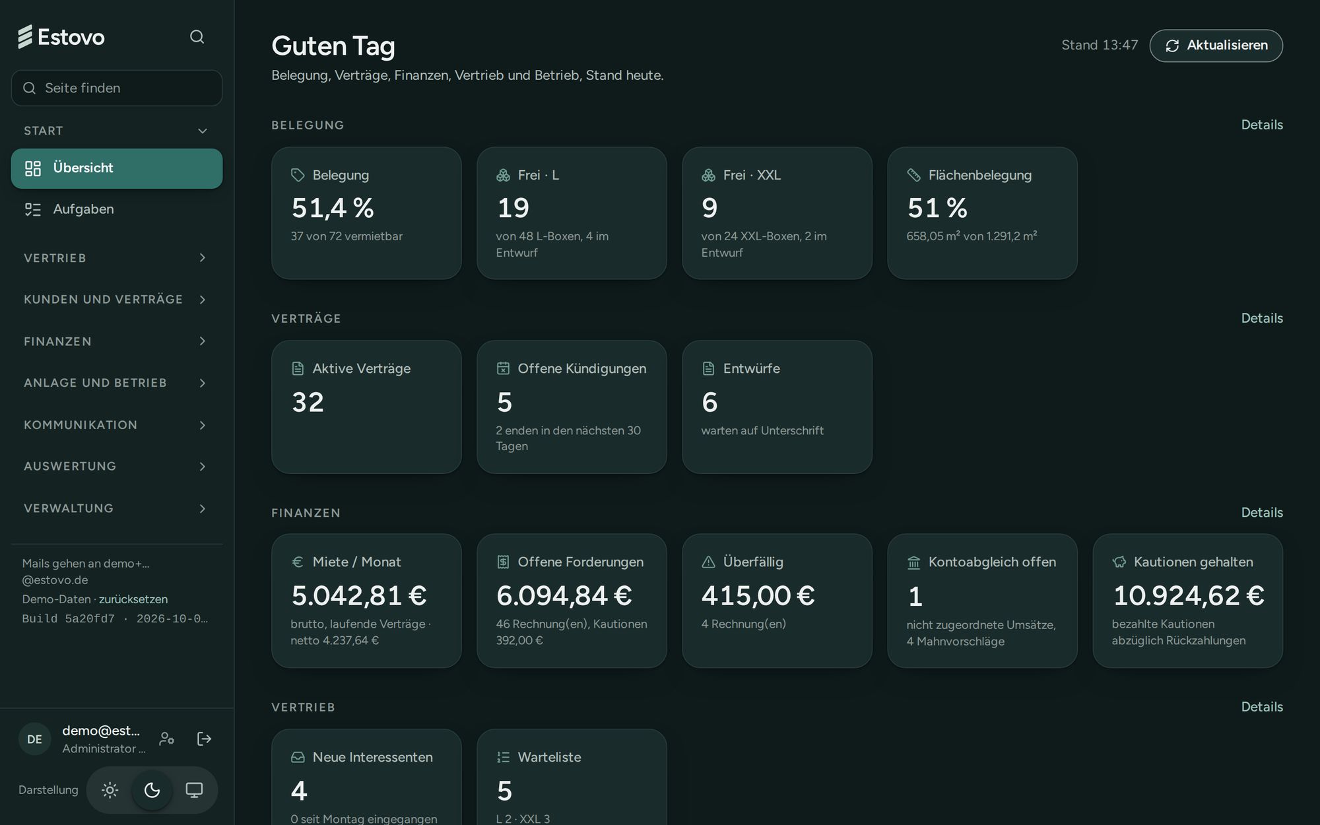The width and height of the screenshot is (1320, 825).
Task: Click the Estovo logo
Action: [x=61, y=37]
